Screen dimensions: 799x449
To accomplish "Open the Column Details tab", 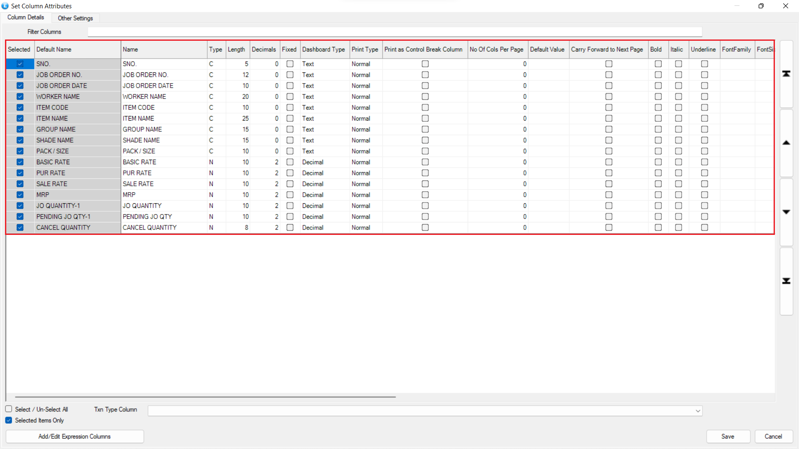I will 26,17.
